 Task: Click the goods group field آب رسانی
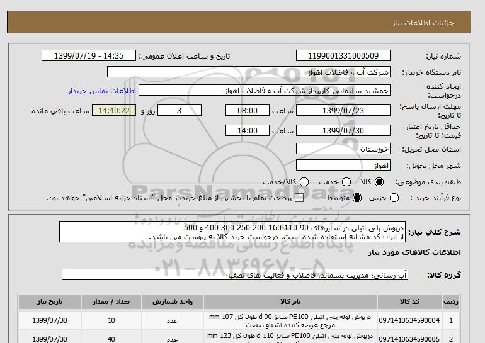[235, 274]
